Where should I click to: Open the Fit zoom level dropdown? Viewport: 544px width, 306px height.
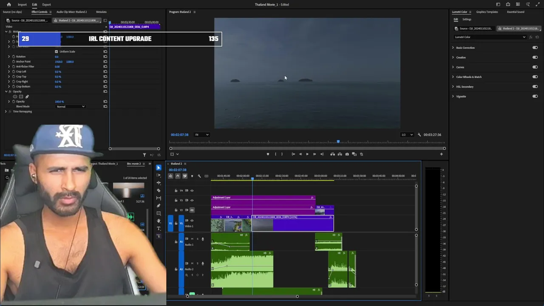(x=201, y=135)
